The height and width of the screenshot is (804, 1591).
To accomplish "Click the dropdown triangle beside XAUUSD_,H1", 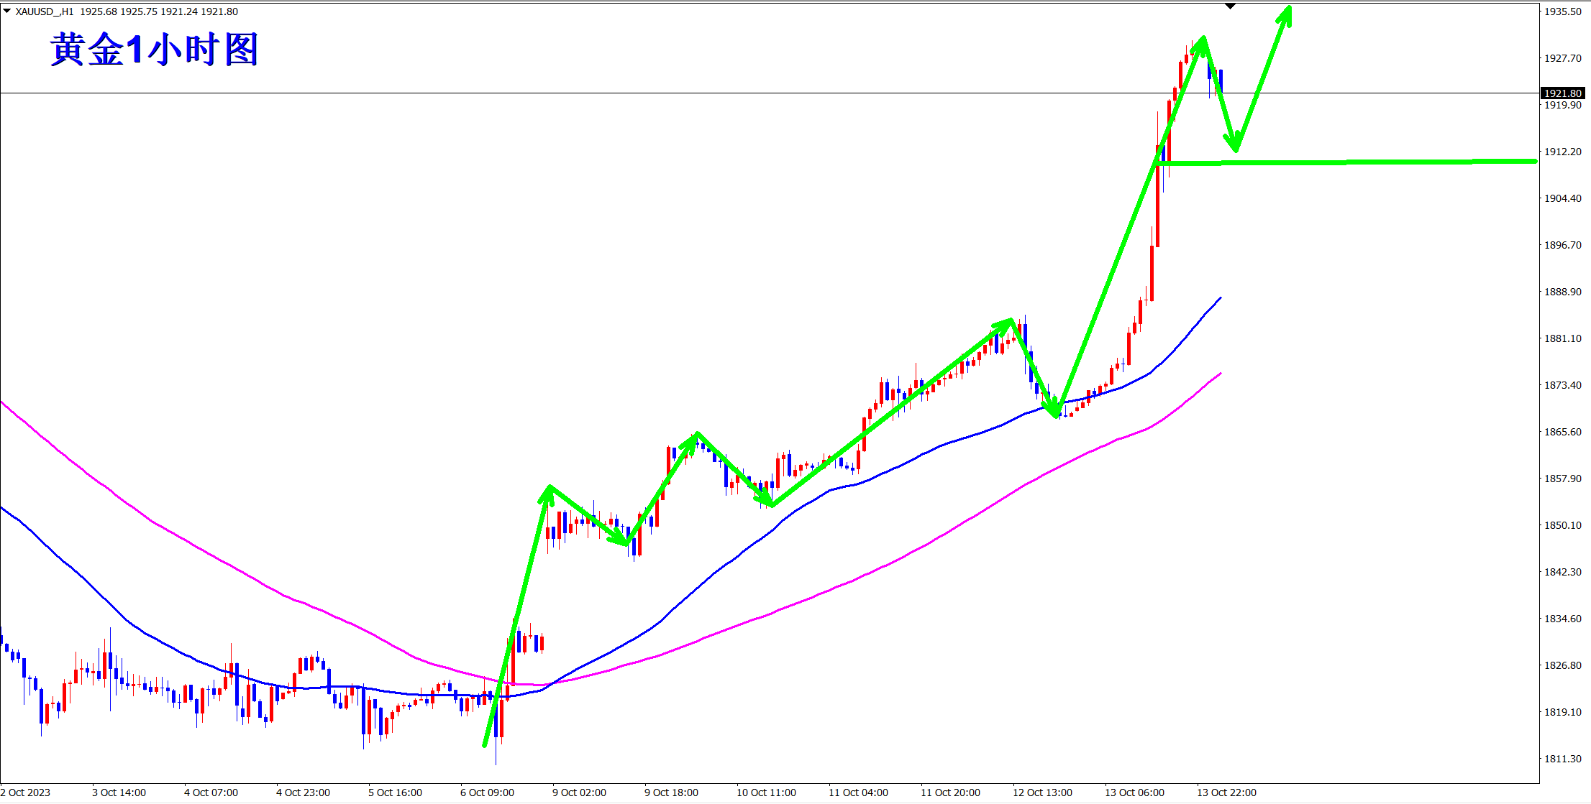I will [x=7, y=11].
